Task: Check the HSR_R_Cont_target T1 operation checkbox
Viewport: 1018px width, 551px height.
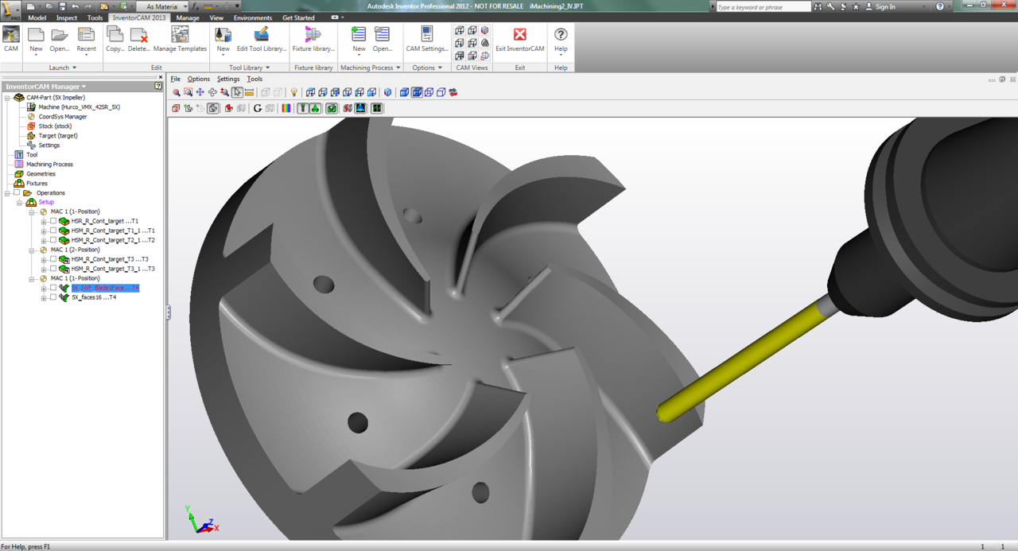Action: [53, 221]
